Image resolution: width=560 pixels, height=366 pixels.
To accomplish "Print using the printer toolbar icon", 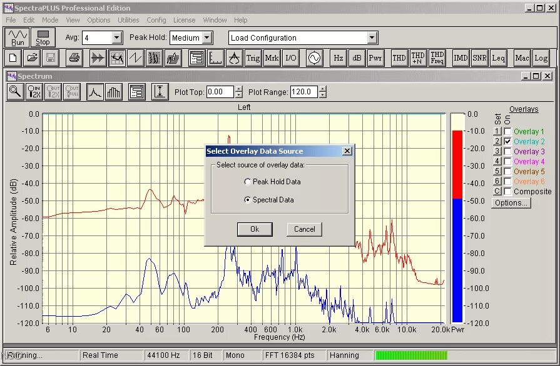I will pos(74,58).
